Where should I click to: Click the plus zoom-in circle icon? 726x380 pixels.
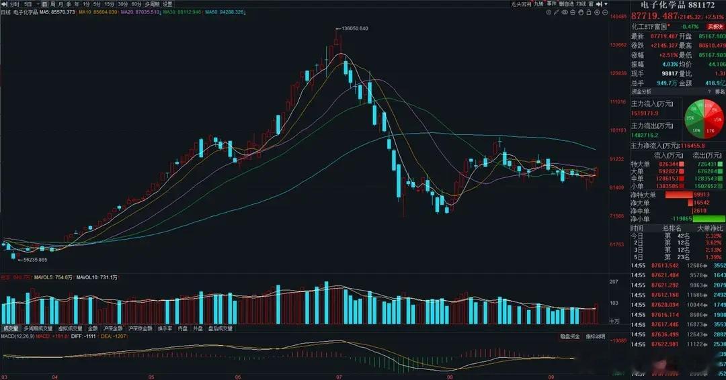point(597,13)
